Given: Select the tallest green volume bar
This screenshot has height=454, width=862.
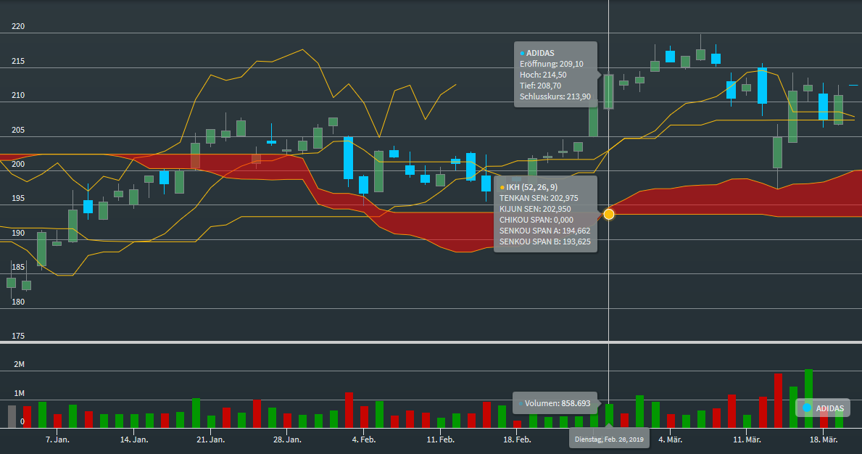Looking at the screenshot, I should (808, 398).
